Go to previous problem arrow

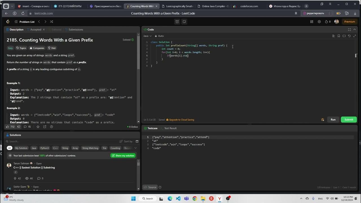click(x=39, y=22)
